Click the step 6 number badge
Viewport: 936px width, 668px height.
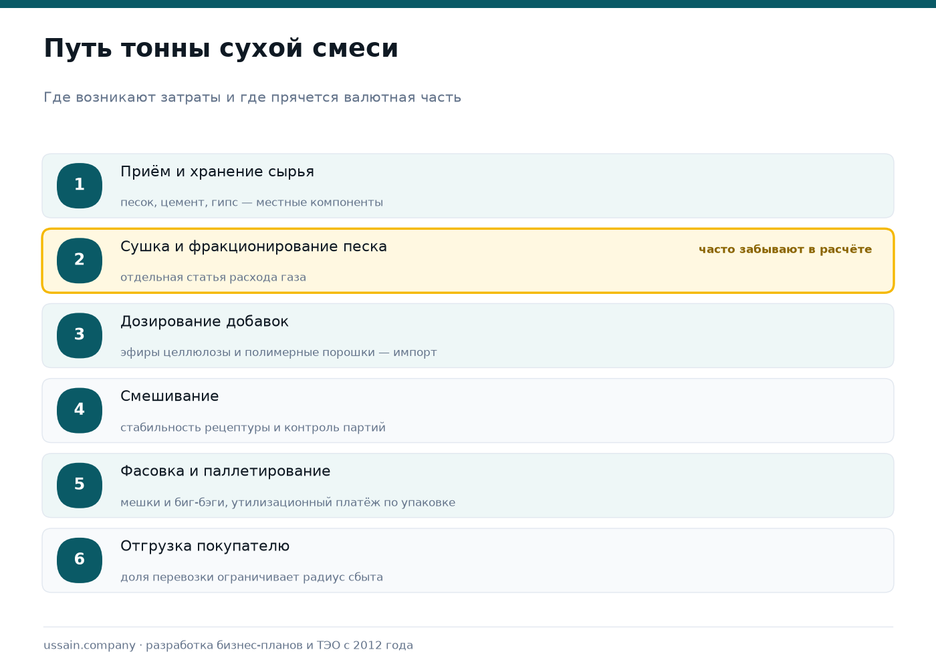click(x=80, y=560)
